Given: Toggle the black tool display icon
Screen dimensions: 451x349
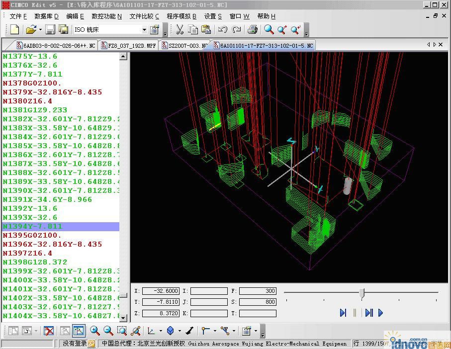Looking at the screenshot, I should [189, 331].
